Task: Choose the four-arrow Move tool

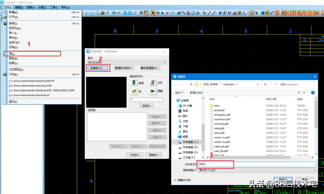Action: coord(158,13)
